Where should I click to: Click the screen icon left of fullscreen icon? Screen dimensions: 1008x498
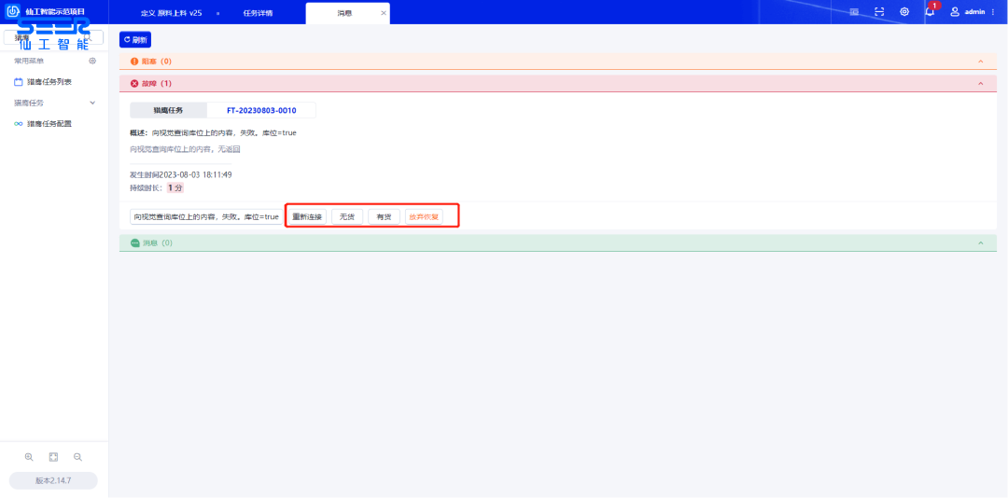point(855,12)
